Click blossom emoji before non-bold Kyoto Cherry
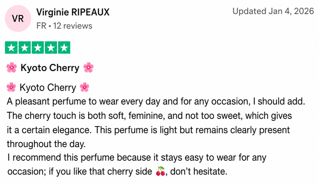Image resolution: width=319 pixels, height=185 pixels. pyautogui.click(x=11, y=87)
